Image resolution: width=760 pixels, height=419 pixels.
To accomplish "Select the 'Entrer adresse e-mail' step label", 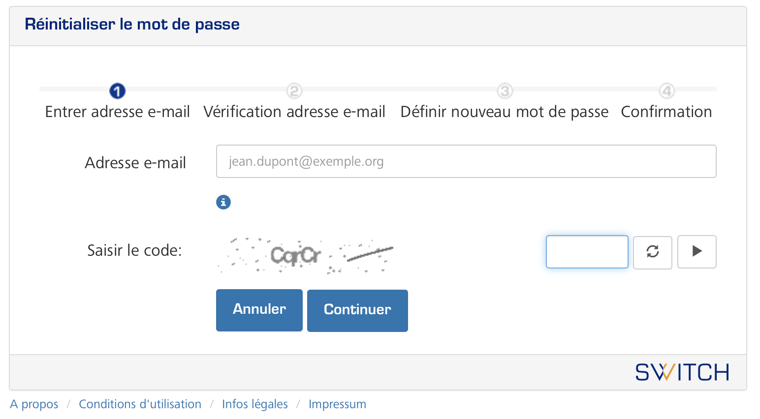I will [118, 112].
